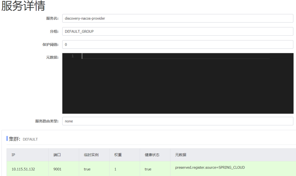Click the 服务名 form label
This screenshot has width=296, height=176.
click(x=52, y=19)
